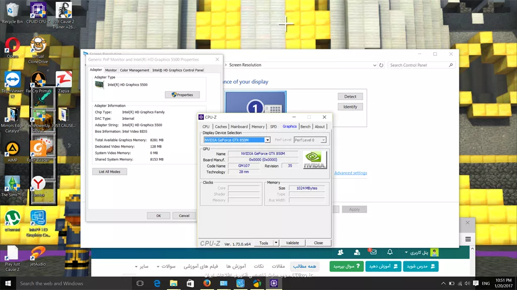The width and height of the screenshot is (517, 290).
Task: Open the mail inbox icon on the website
Action: pos(373,252)
